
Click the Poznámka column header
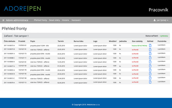pyautogui.click(x=162, y=41)
